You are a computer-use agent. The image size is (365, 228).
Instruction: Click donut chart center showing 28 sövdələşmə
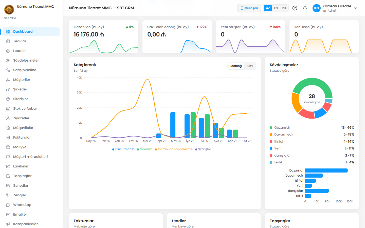(x=312, y=98)
